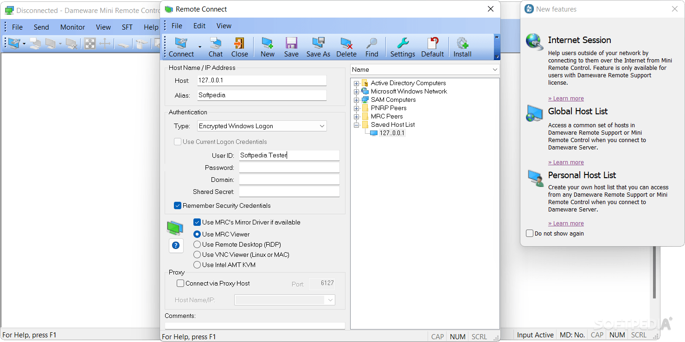This screenshot has height=342, width=685.
Task: Open Send menu in main Dameware window
Action: tap(41, 27)
